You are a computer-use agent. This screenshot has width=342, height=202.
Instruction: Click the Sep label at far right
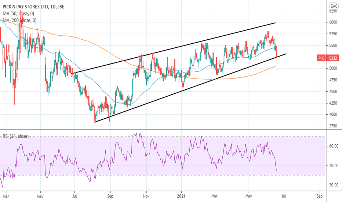coord(320,196)
